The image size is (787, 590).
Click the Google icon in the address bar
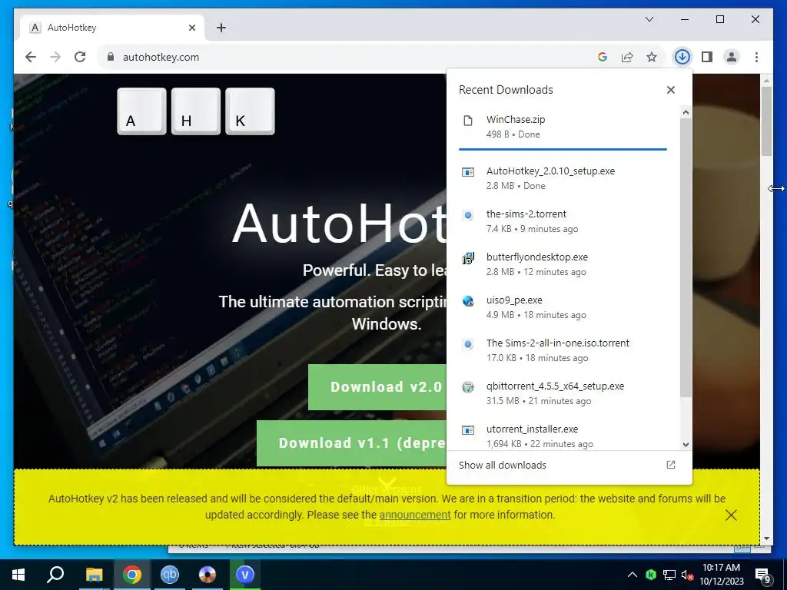(x=603, y=57)
